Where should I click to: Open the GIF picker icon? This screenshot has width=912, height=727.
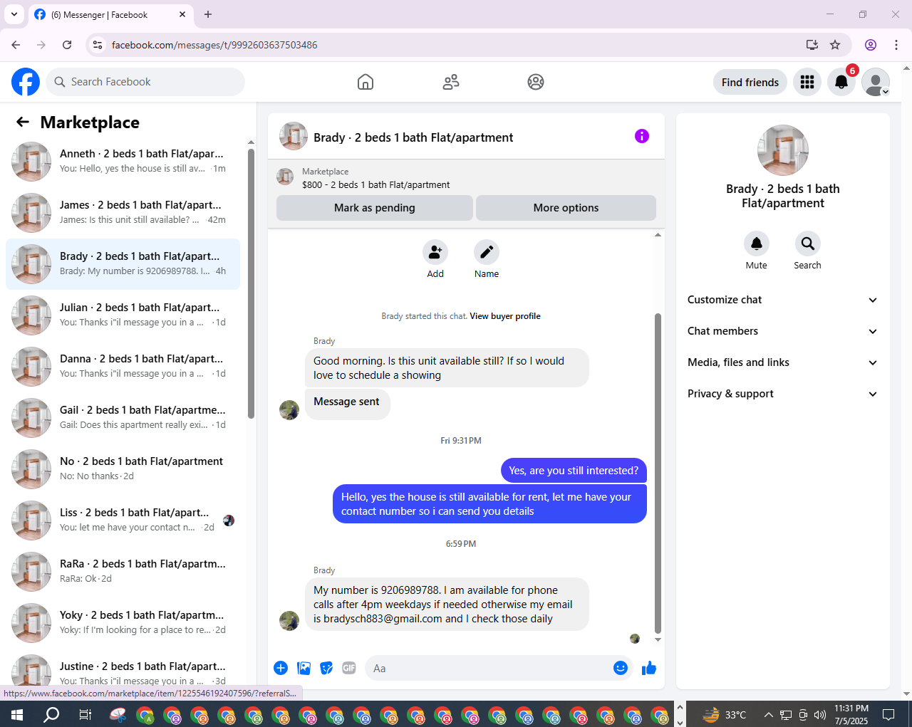click(349, 668)
